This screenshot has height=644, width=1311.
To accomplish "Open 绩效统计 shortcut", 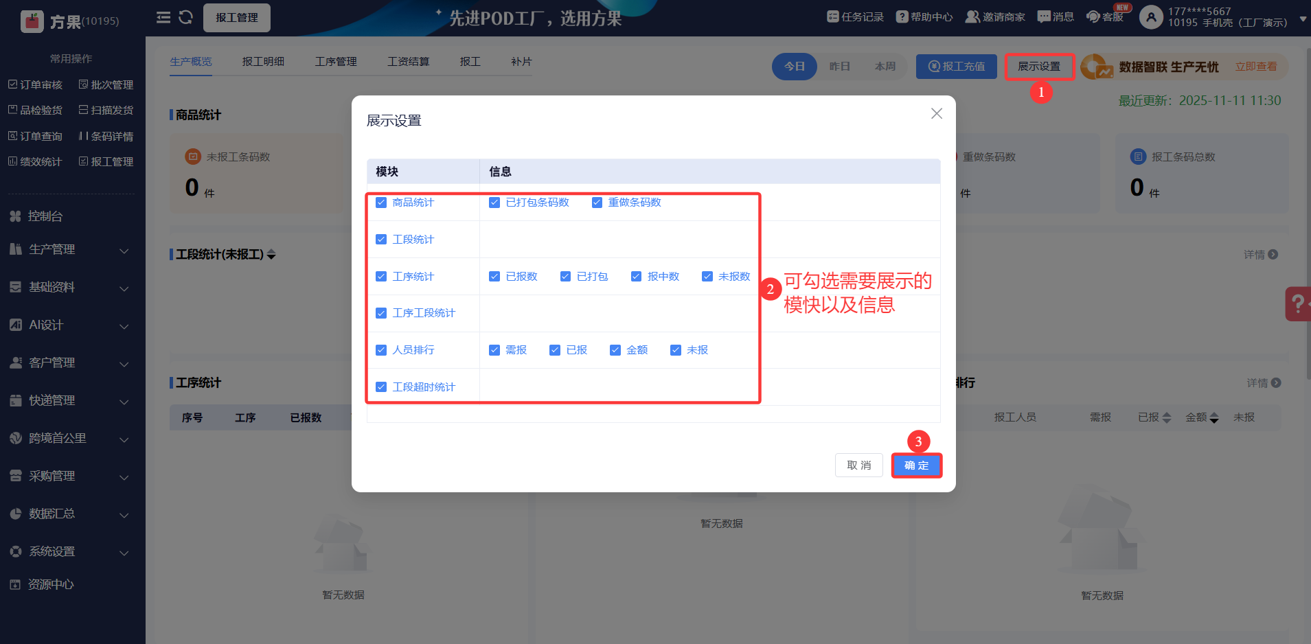I will point(35,161).
